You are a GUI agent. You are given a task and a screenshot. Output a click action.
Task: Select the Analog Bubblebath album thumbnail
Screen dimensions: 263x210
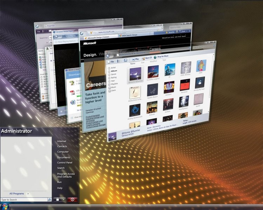pos(135,111)
